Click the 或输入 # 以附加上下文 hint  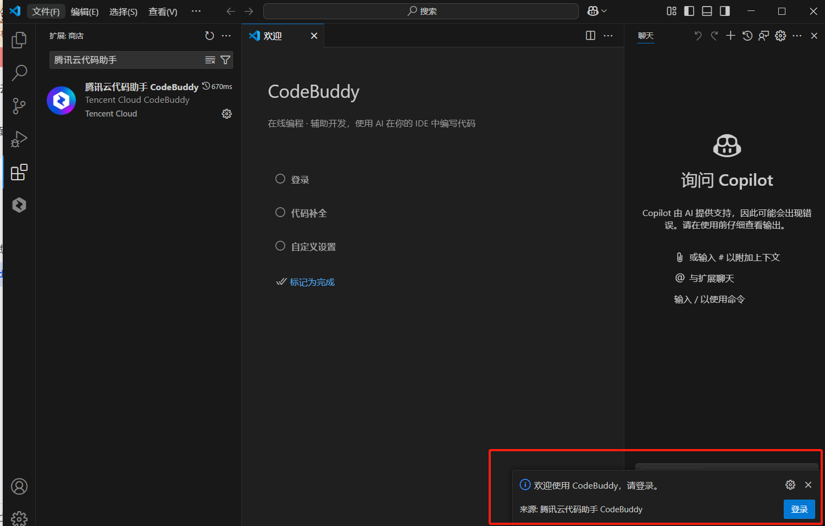coord(734,257)
